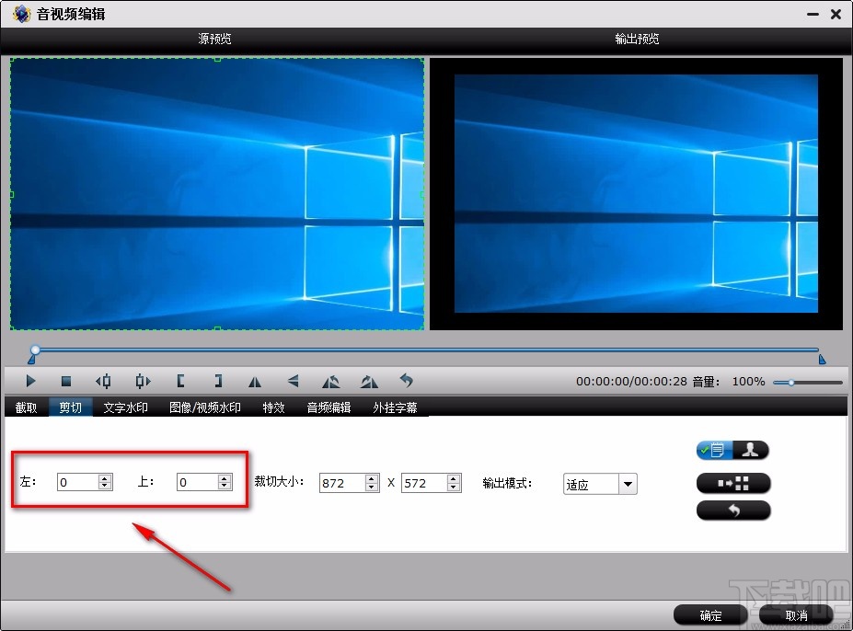Flip the video horizontally
This screenshot has height=631, width=853.
(x=255, y=381)
